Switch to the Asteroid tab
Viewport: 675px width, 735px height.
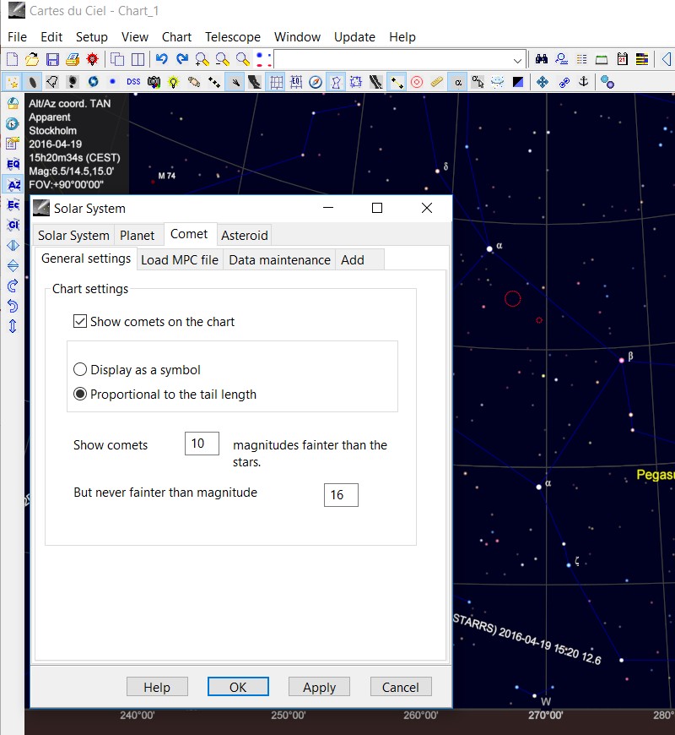click(245, 236)
